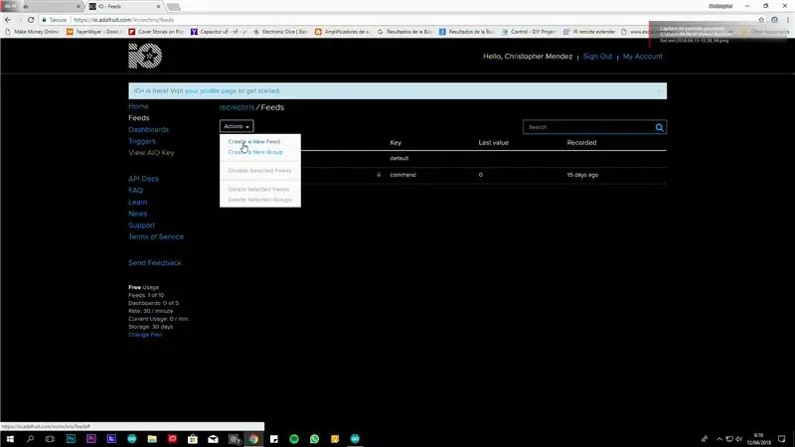Viewport: 795px width, 447px height.
Task: Open the Cover Stories on Flipboard bookmark
Action: pos(156,32)
